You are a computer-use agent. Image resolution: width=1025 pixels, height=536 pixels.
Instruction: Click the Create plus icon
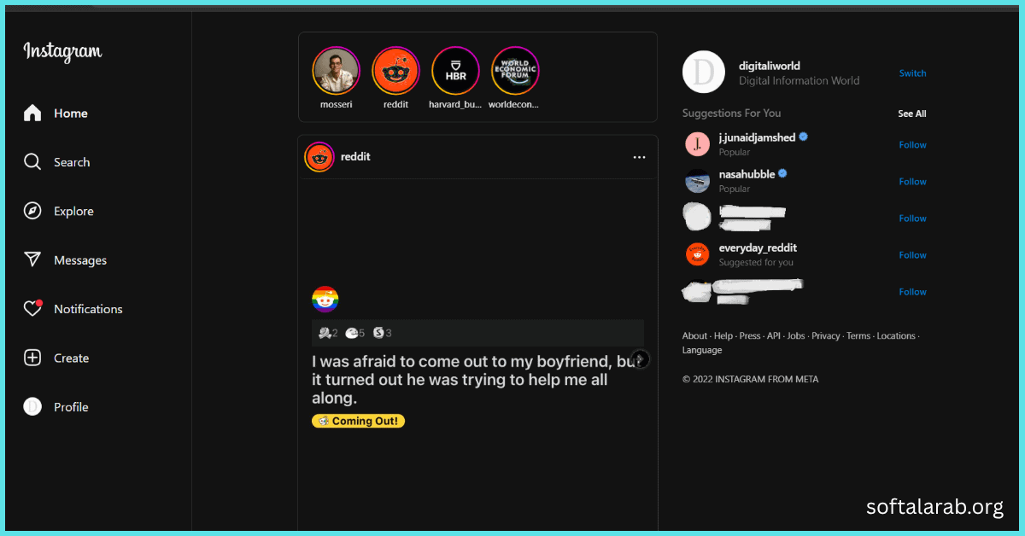coord(32,358)
